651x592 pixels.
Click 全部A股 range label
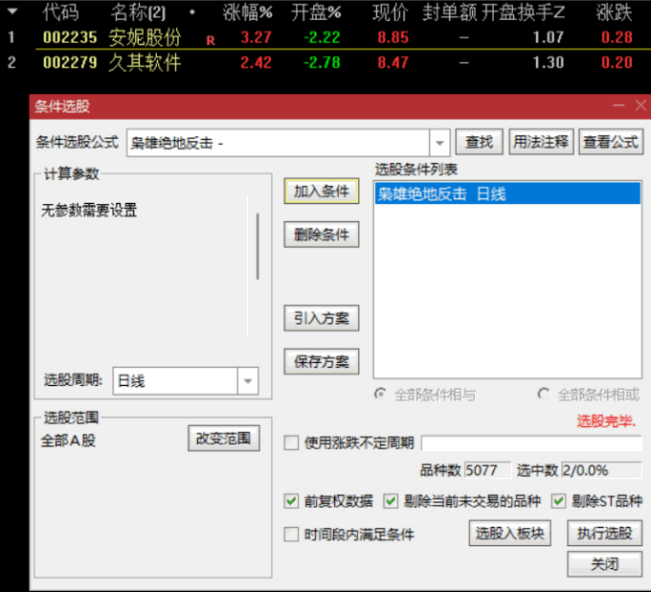(68, 441)
